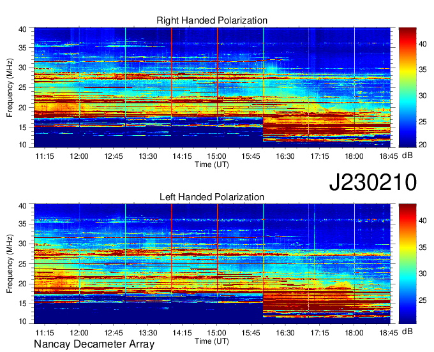Click 17:15 time tick under Right Handed plot
The image size is (434, 352).
[320, 156]
